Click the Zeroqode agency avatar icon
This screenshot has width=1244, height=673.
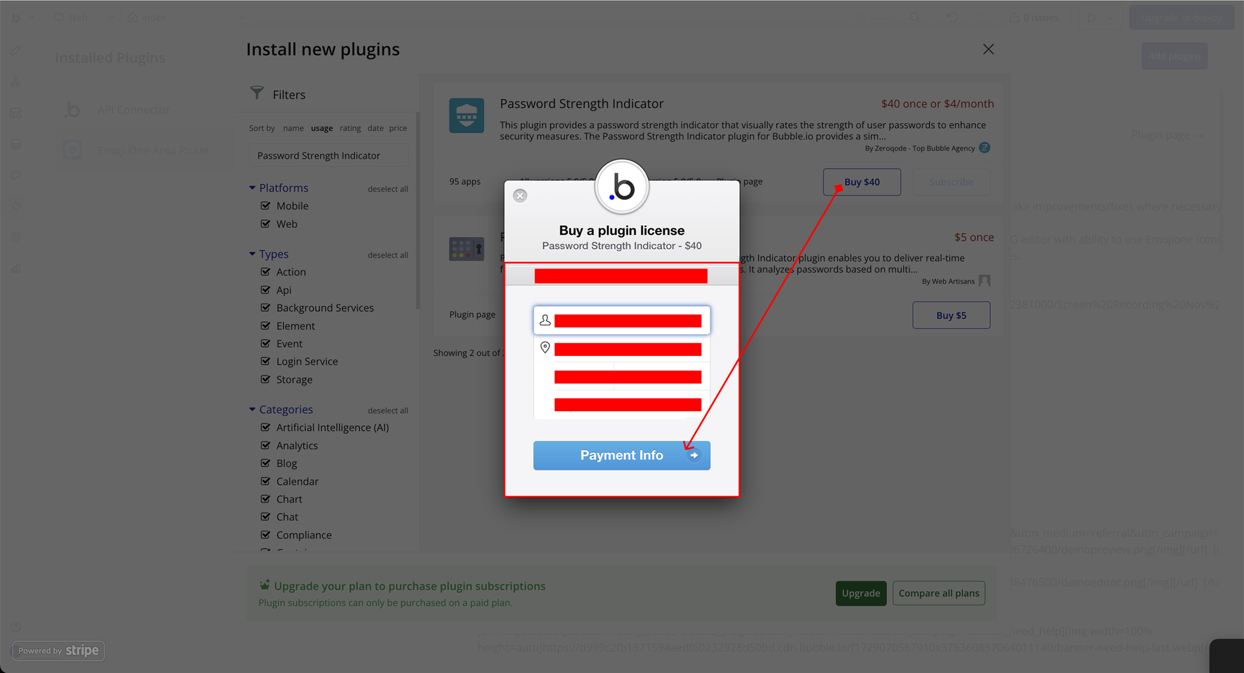[985, 148]
